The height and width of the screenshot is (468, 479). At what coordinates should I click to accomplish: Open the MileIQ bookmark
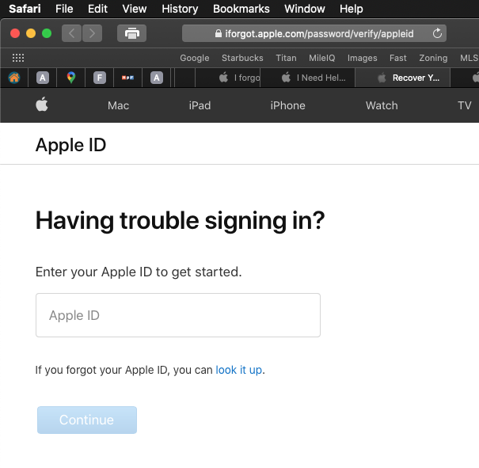click(322, 58)
